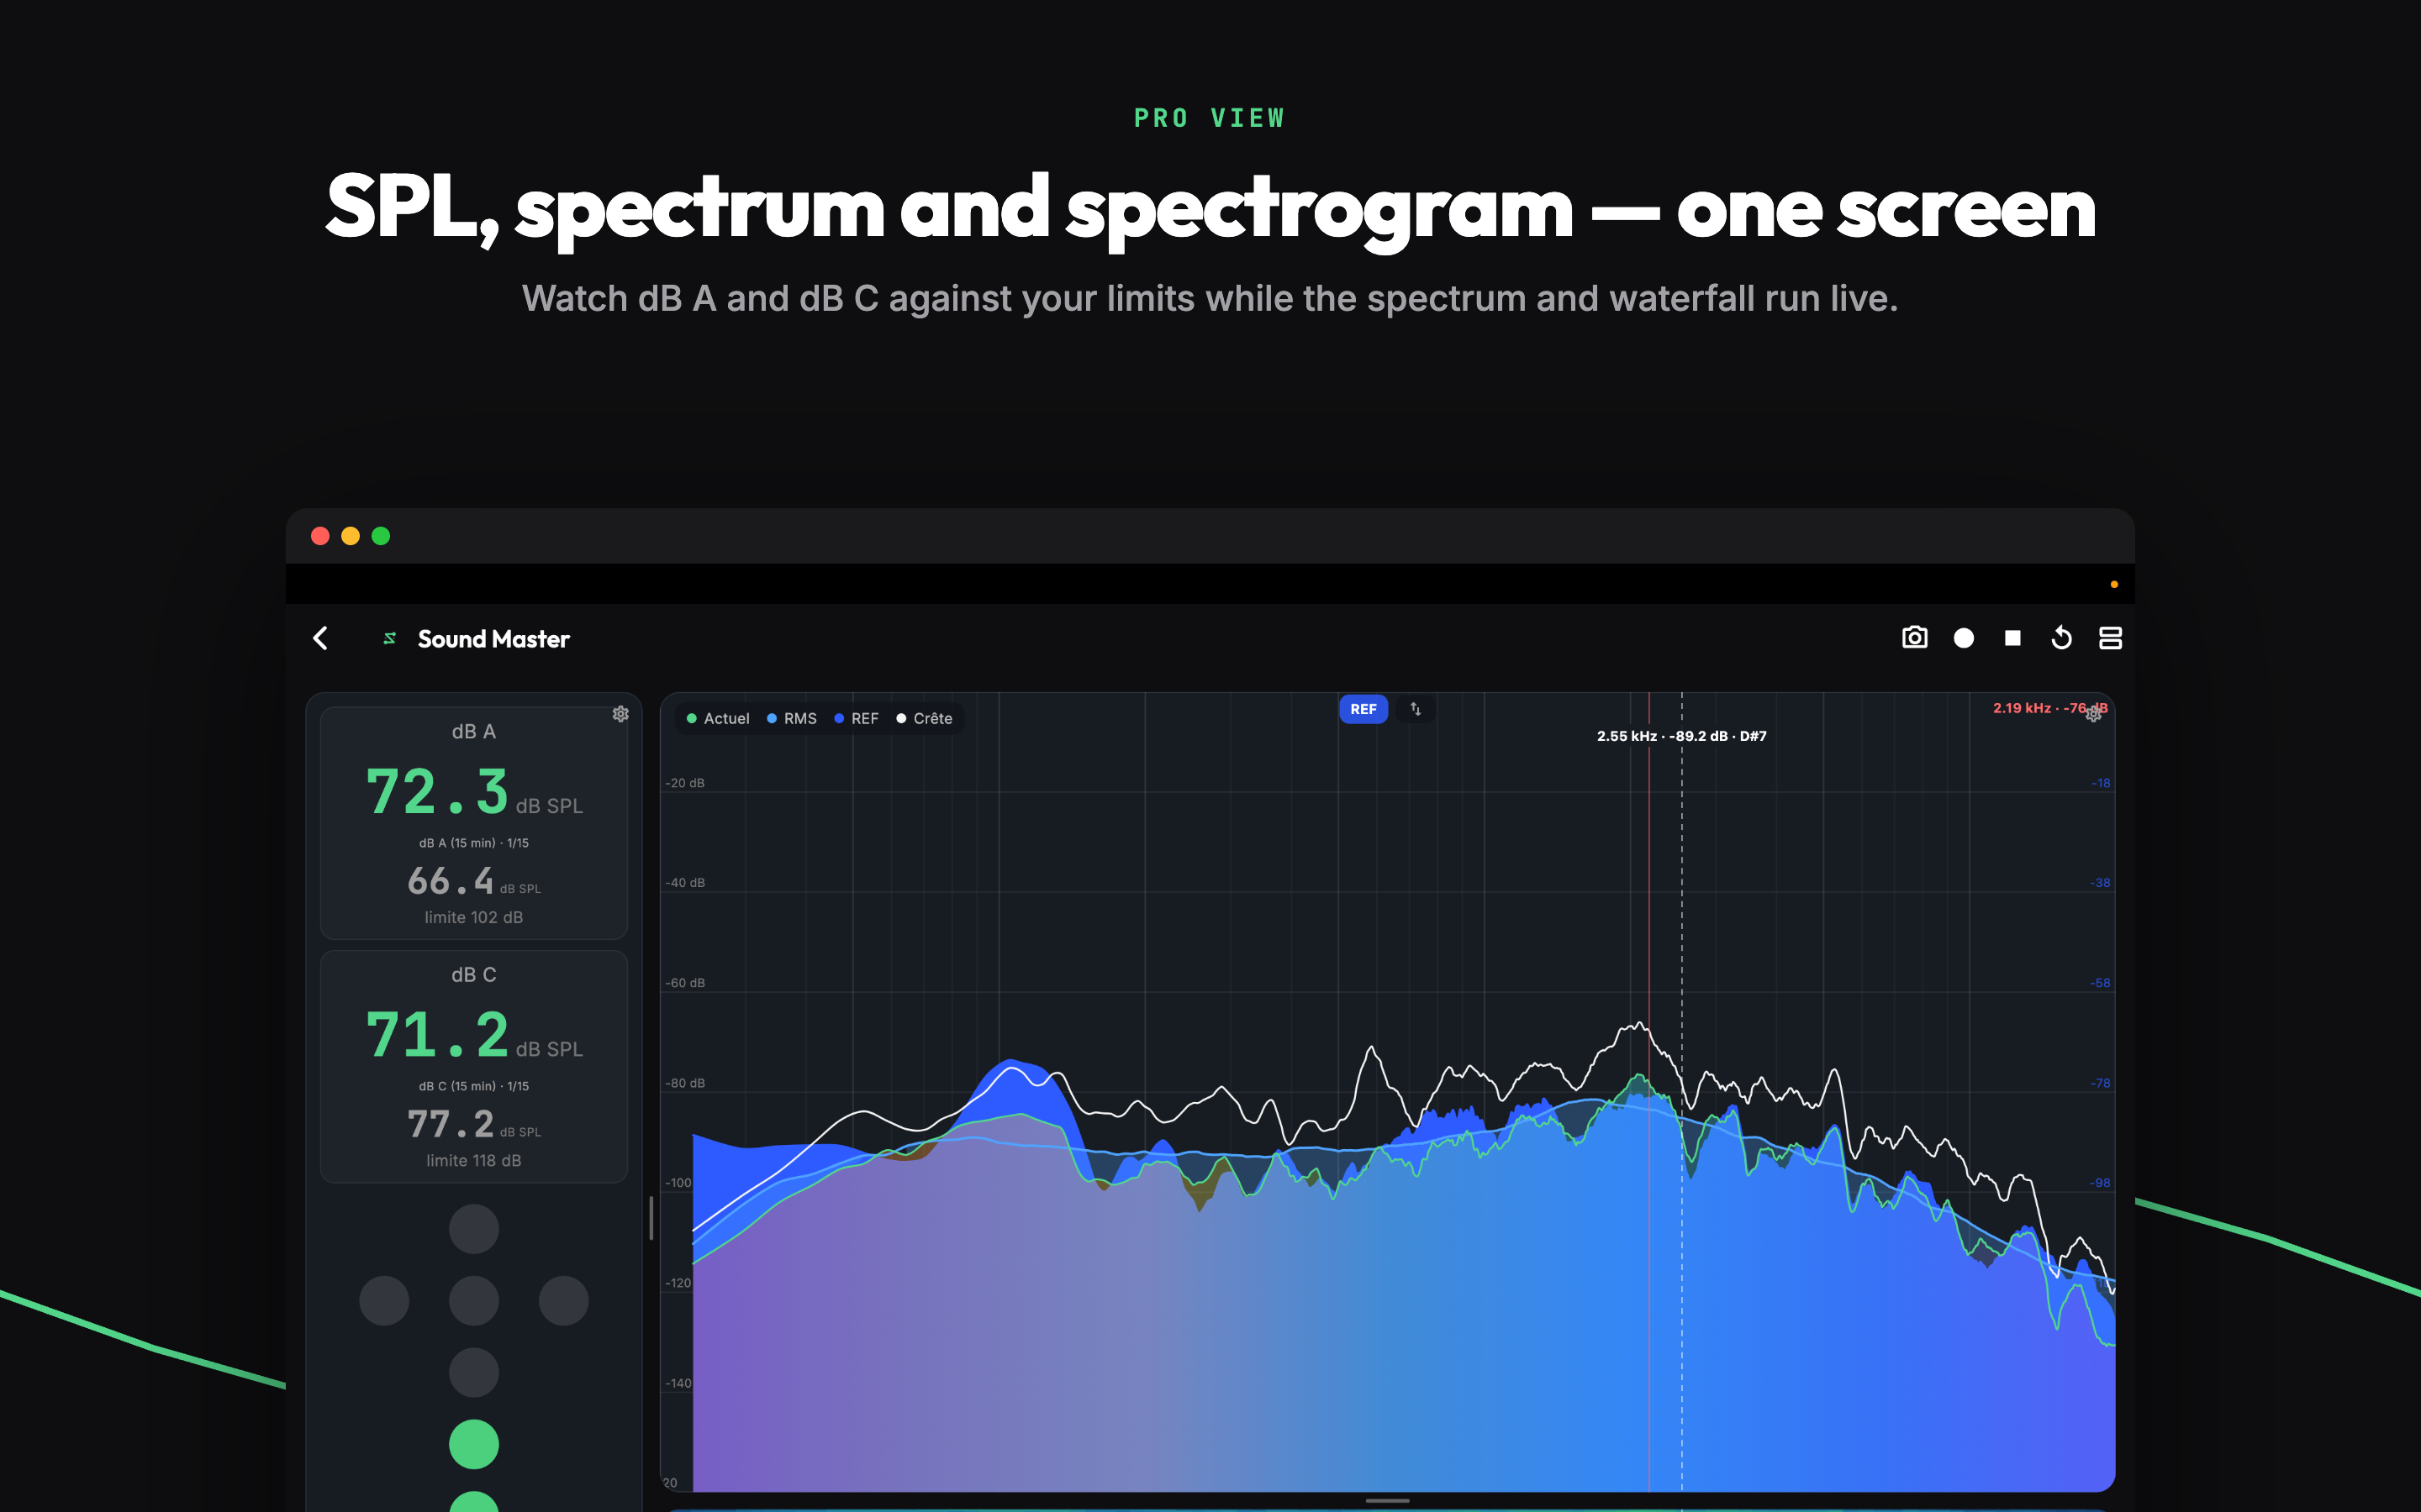Open spectrum settings gear in graph corner
The width and height of the screenshot is (2421, 1512).
(x=2093, y=713)
